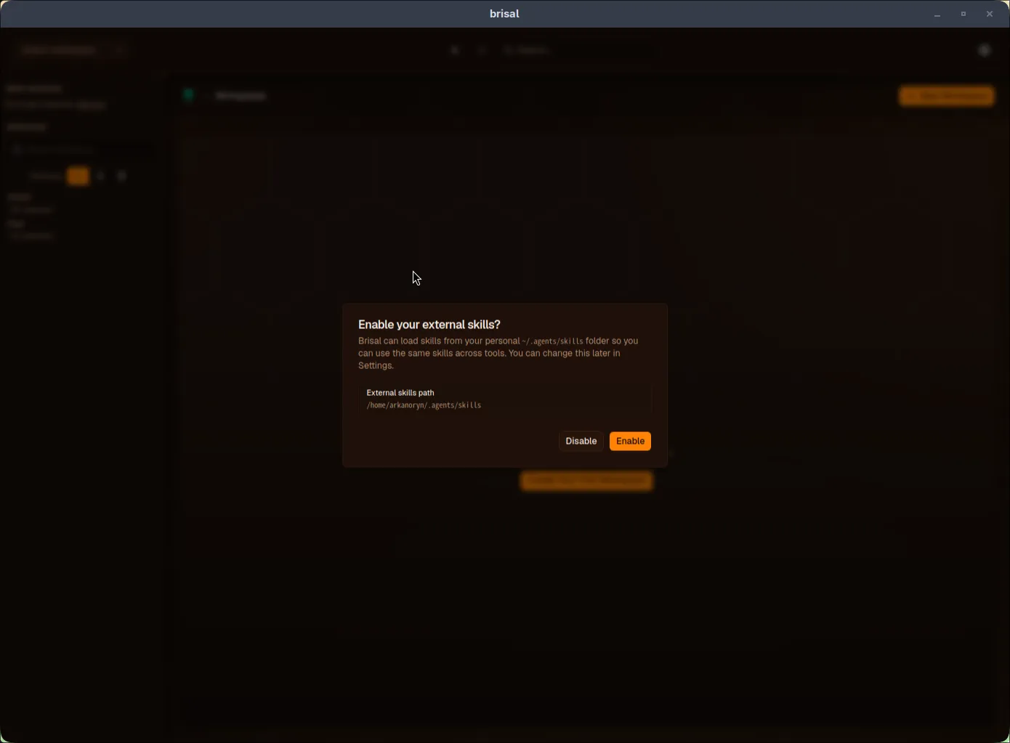1010x743 pixels.
Task: Minimize the brisal window
Action: click(937, 14)
